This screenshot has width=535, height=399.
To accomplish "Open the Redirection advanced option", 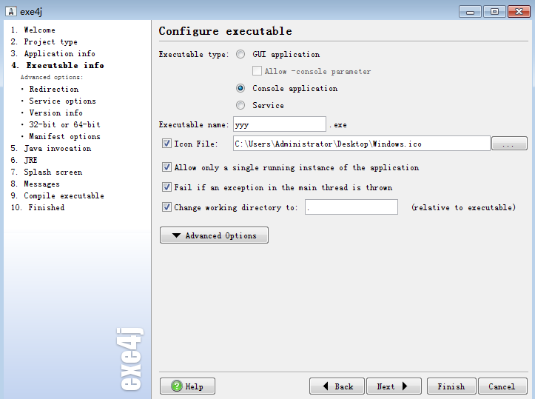I will coord(53,89).
